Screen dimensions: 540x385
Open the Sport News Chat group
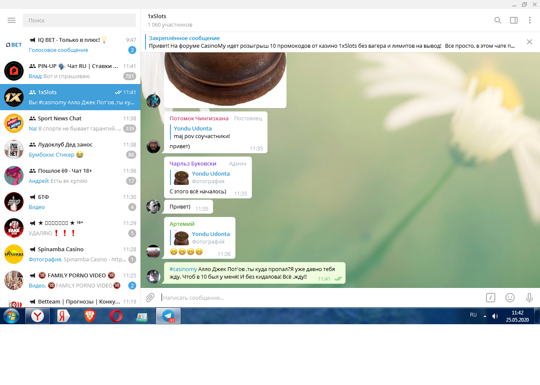pyautogui.click(x=70, y=123)
